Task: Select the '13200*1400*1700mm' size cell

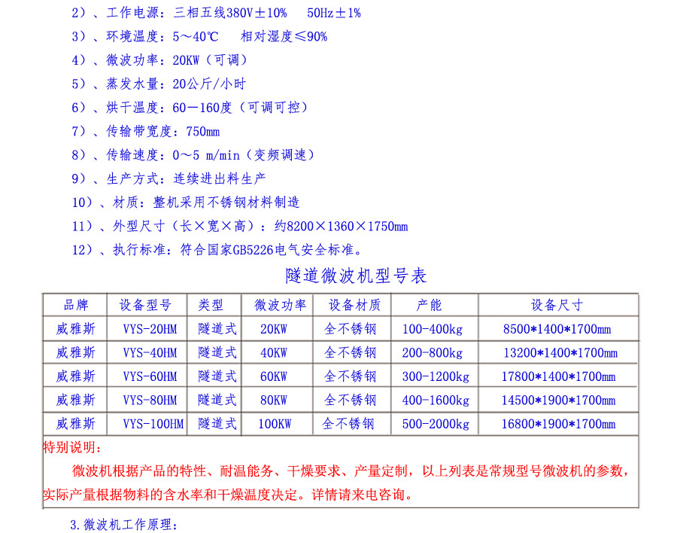Action: click(x=560, y=353)
